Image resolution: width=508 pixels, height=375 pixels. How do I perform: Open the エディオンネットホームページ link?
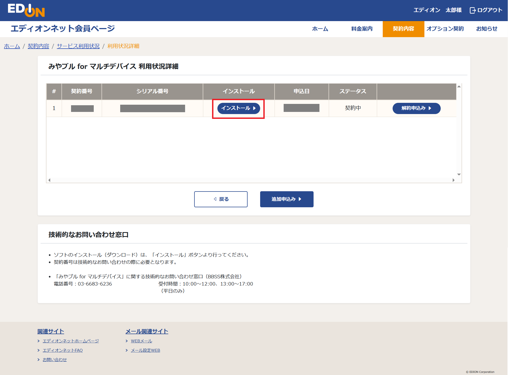tap(71, 341)
